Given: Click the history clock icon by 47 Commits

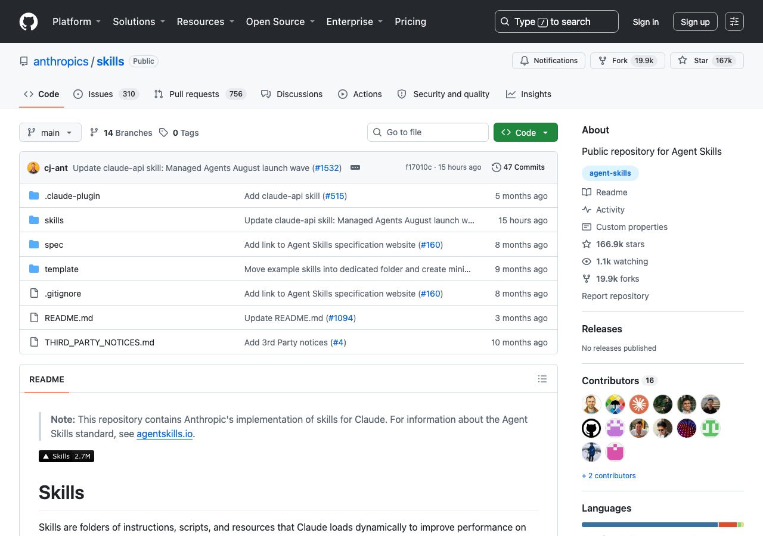Looking at the screenshot, I should pos(496,167).
